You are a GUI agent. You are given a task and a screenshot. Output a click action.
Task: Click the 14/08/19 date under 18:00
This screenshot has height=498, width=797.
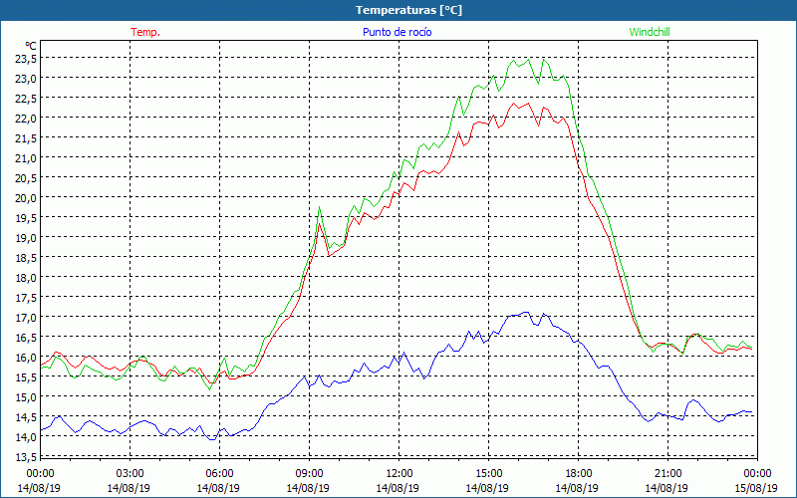(x=577, y=488)
